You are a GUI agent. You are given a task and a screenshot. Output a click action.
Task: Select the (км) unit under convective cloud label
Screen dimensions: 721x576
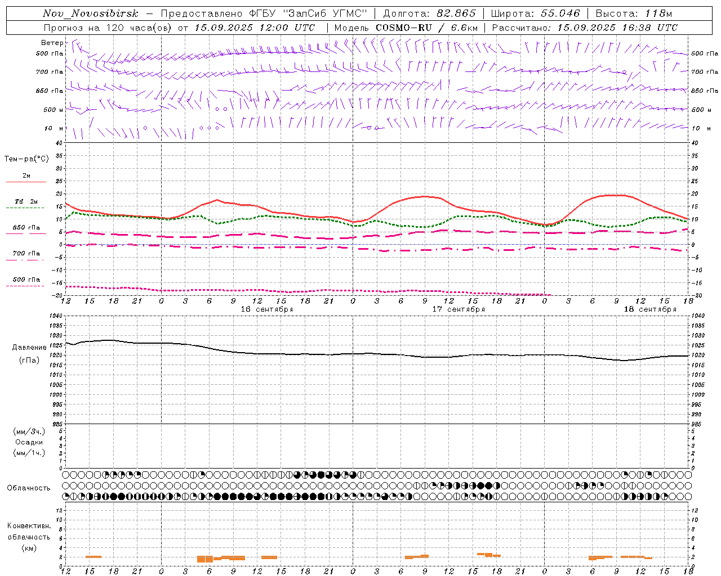pyautogui.click(x=29, y=548)
